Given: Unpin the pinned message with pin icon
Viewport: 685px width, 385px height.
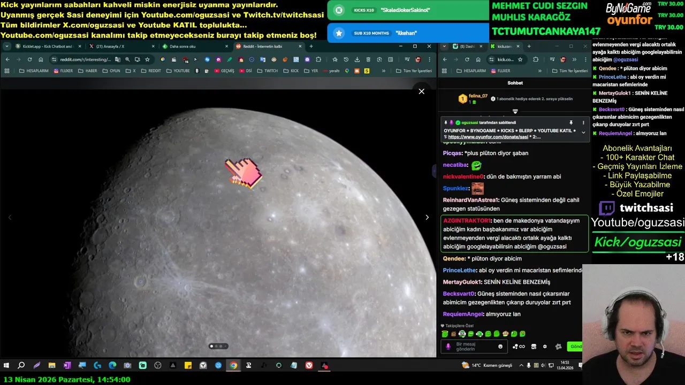Looking at the screenshot, I should [x=571, y=123].
